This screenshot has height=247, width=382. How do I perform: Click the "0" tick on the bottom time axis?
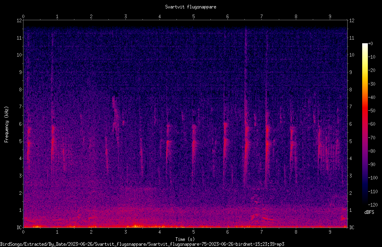(x=23, y=232)
